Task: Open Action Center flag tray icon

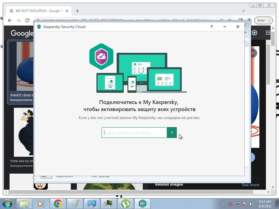Action: (x=245, y=204)
